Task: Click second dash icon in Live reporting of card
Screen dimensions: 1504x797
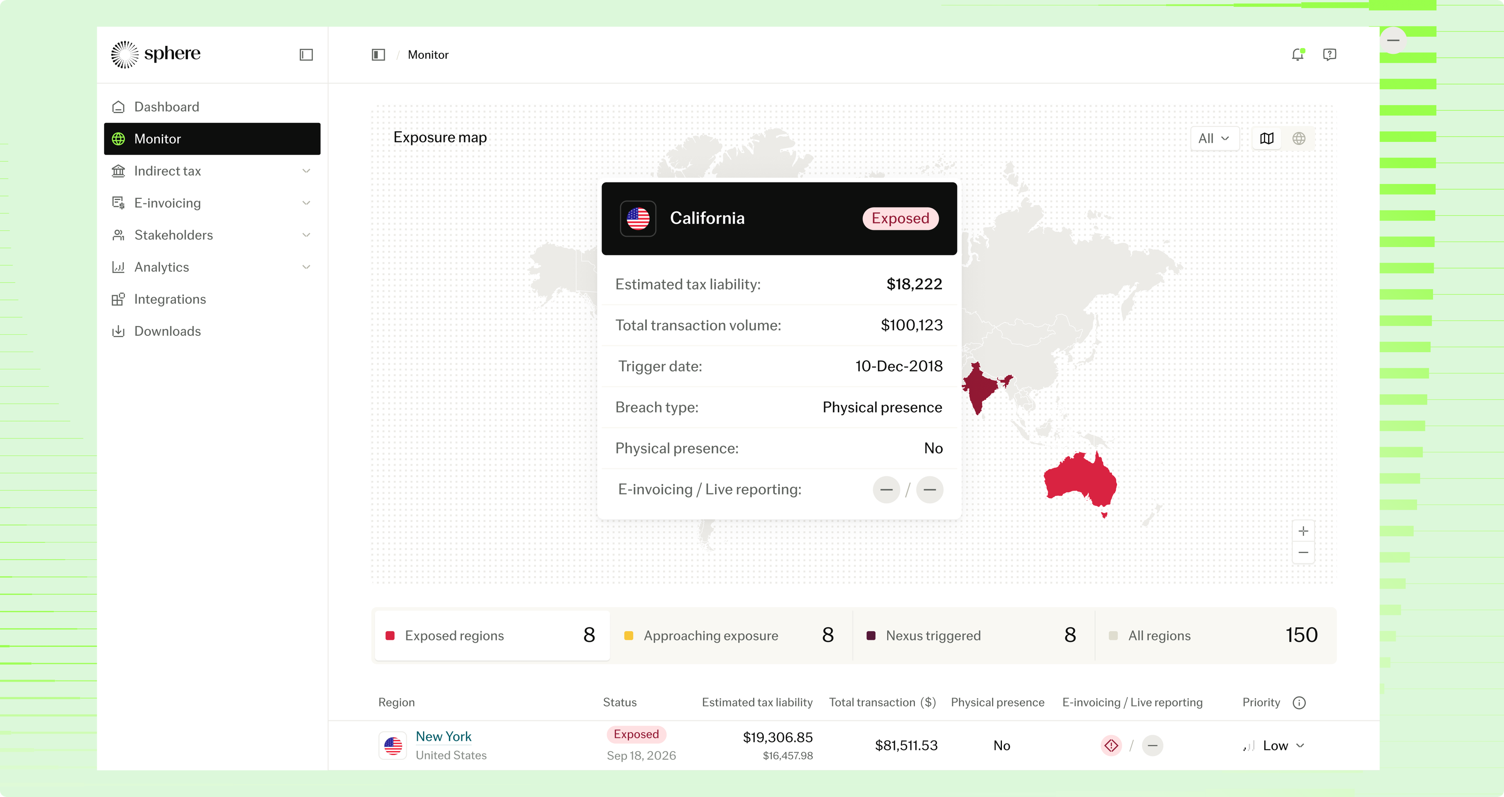Action: point(929,490)
